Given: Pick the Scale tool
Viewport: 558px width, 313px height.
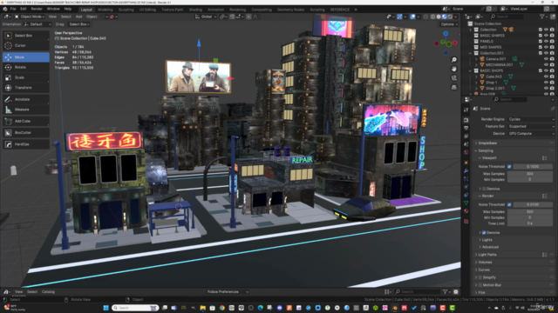Looking at the screenshot, I should 25,77.
